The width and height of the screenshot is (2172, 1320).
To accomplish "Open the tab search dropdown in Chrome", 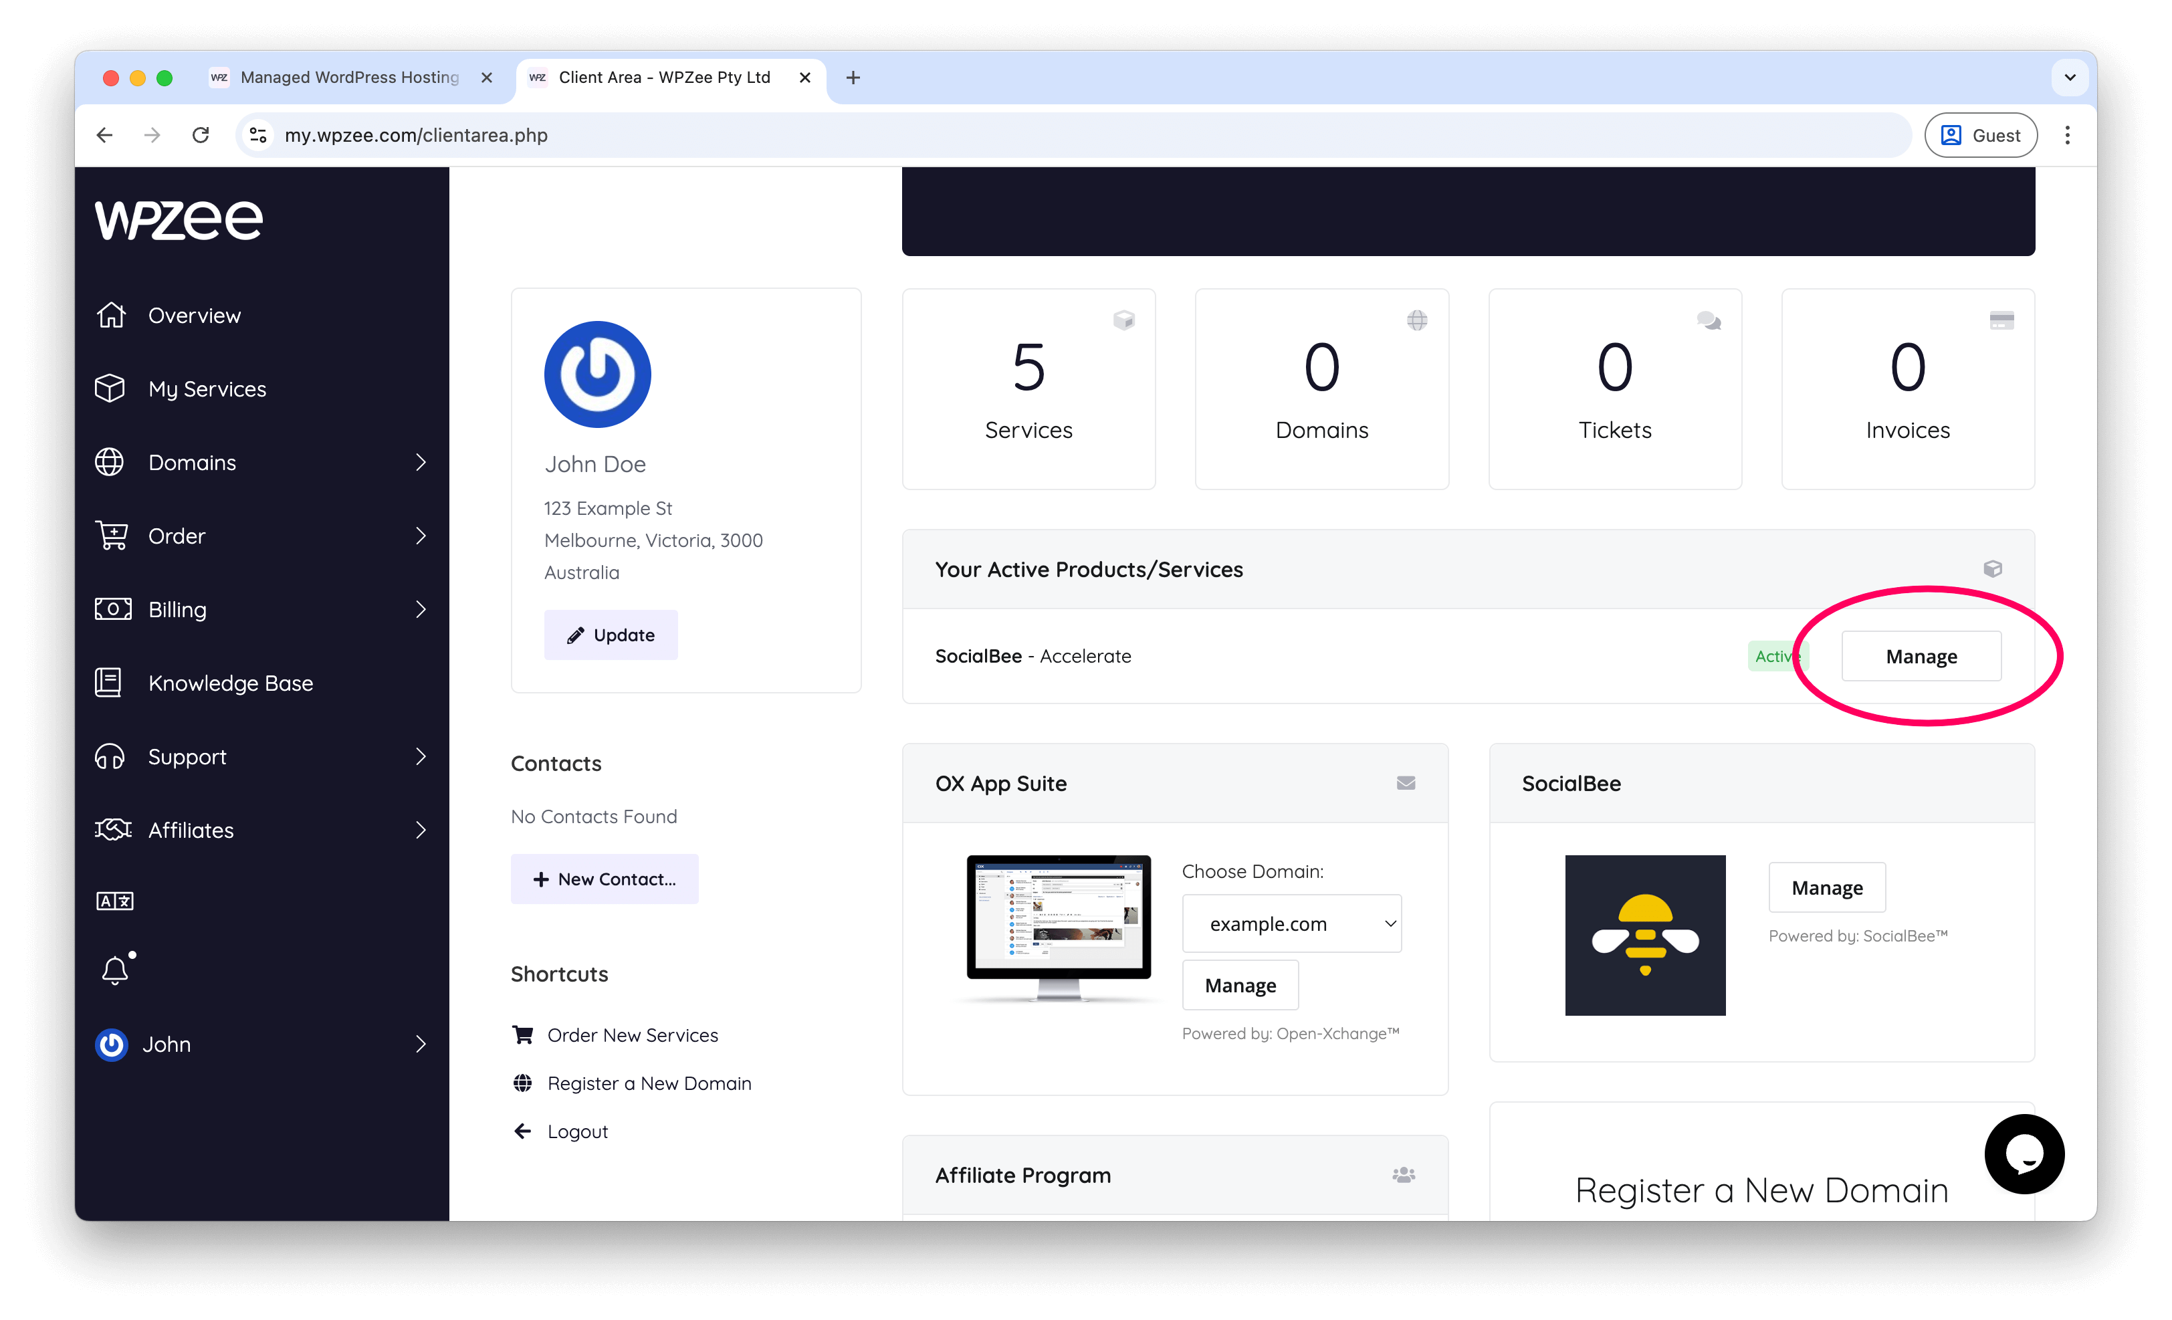I will 2070,78.
